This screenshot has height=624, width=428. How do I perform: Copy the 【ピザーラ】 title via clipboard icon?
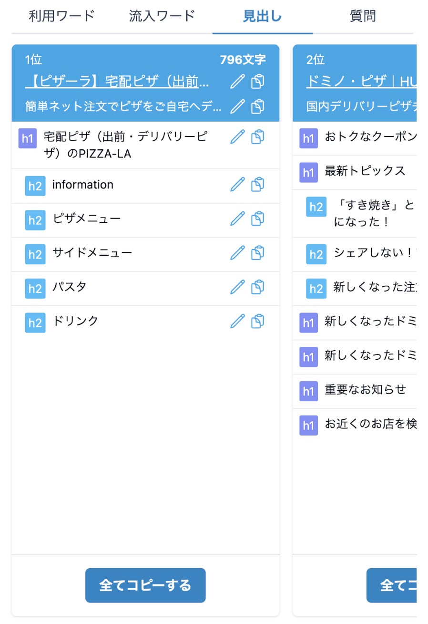click(x=258, y=82)
